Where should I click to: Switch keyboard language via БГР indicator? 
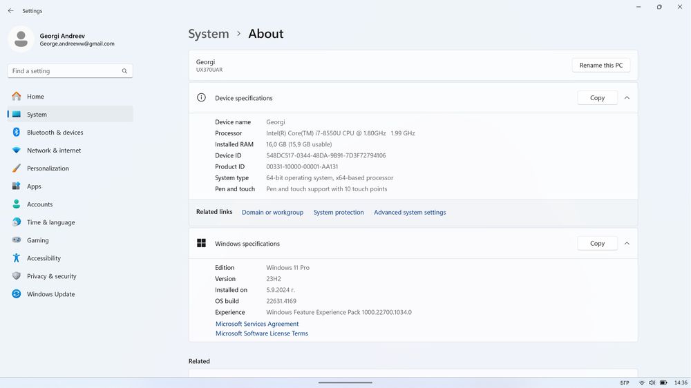[625, 382]
